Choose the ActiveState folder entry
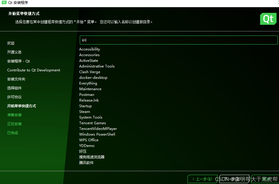Screen dimensions: 279x184 (x=88, y=61)
